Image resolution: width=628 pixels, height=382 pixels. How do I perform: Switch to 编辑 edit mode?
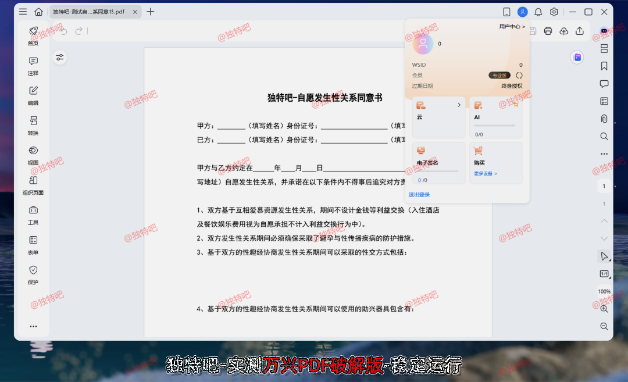tap(33, 96)
